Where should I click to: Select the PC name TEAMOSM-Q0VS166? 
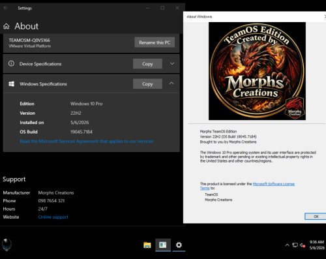click(29, 40)
